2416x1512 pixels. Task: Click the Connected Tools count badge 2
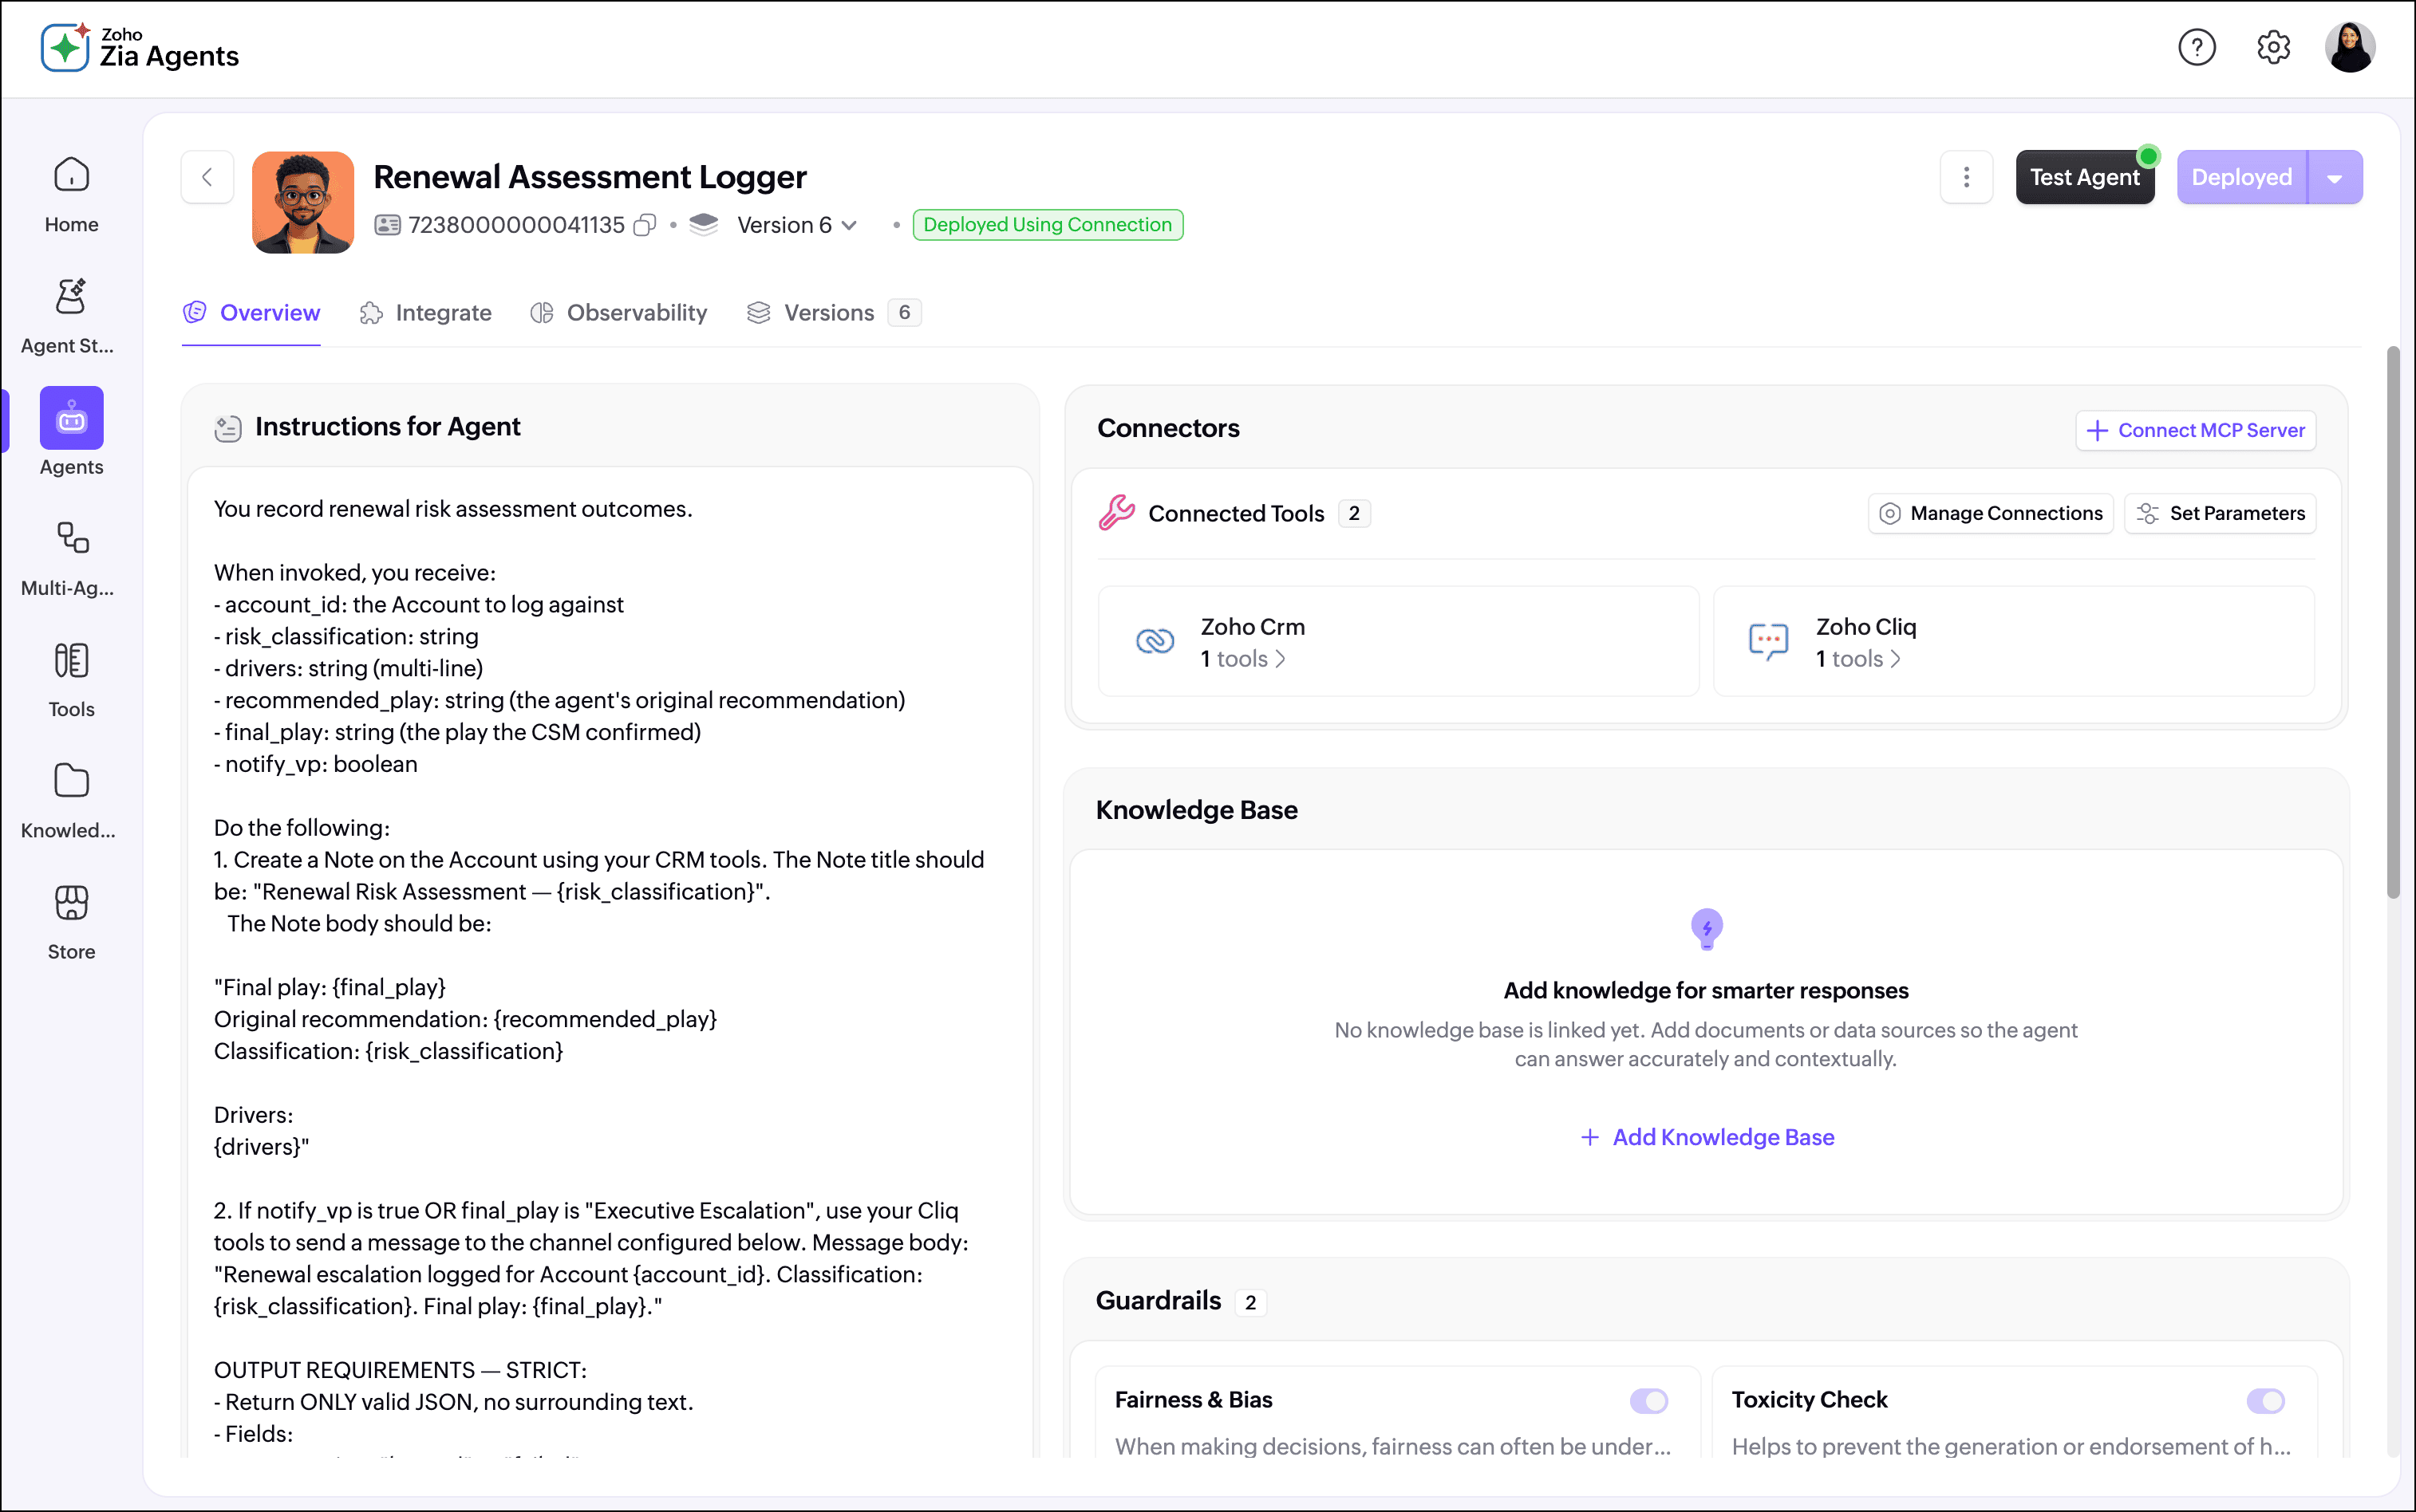pyautogui.click(x=1353, y=513)
